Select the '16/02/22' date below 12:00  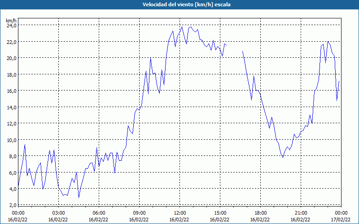(x=180, y=220)
